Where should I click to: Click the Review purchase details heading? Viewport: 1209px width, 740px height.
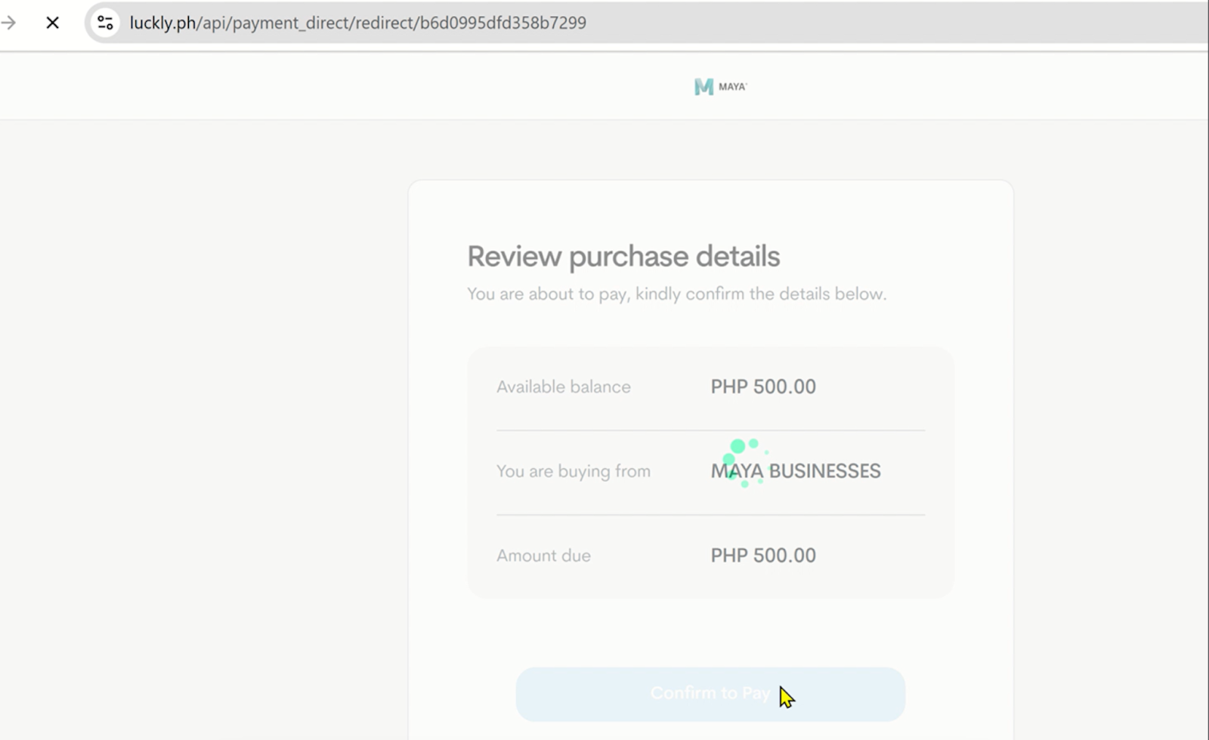pos(623,257)
